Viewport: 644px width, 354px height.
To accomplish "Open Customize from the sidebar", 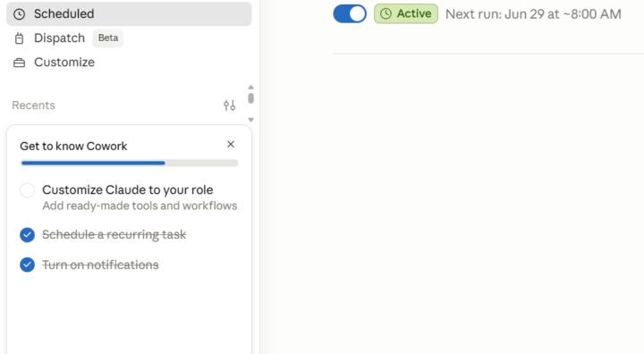I will (64, 63).
